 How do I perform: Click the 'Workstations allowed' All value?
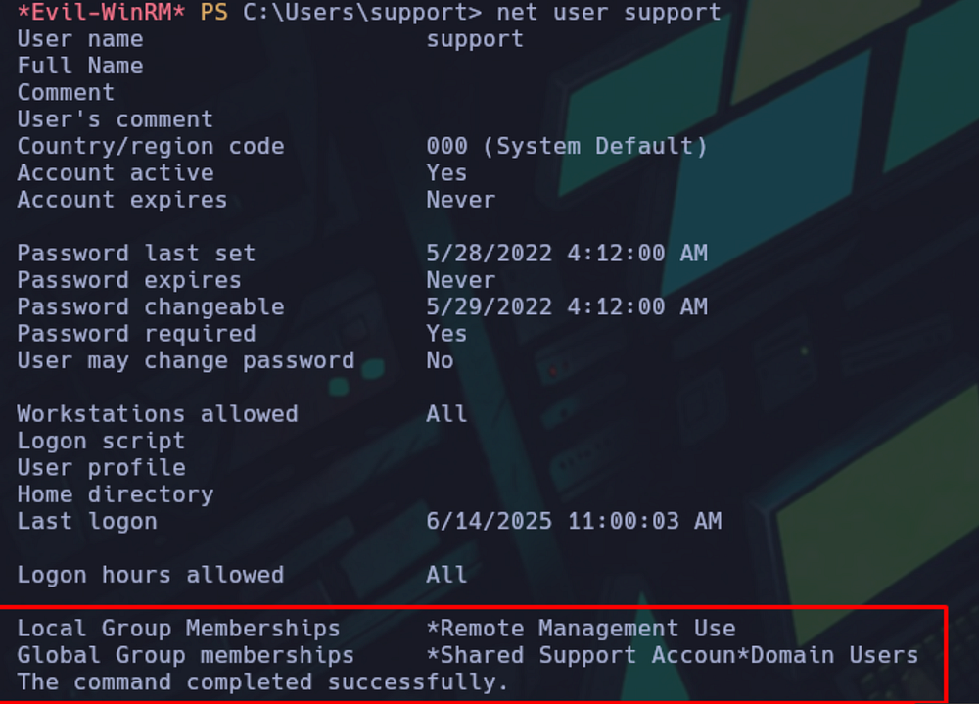click(x=446, y=413)
